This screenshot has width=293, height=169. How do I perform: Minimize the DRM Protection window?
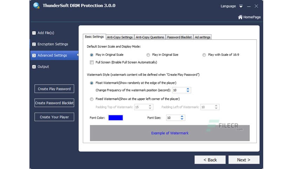click(249, 6)
